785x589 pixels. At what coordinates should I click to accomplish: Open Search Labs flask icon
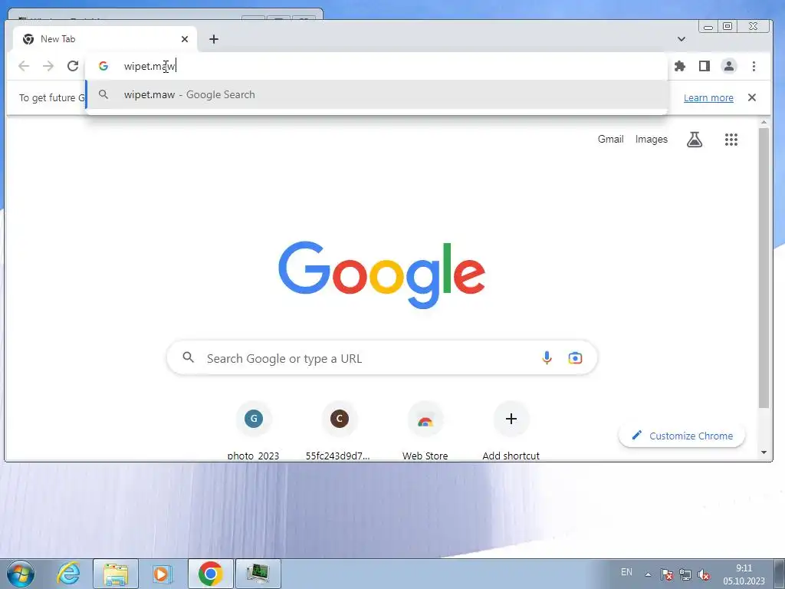[x=695, y=140]
